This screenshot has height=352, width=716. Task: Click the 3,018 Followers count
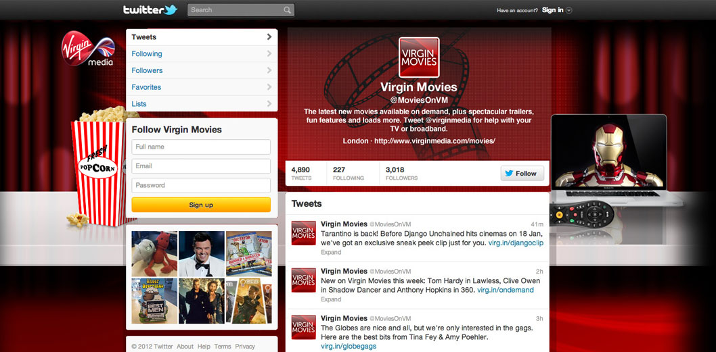401,173
